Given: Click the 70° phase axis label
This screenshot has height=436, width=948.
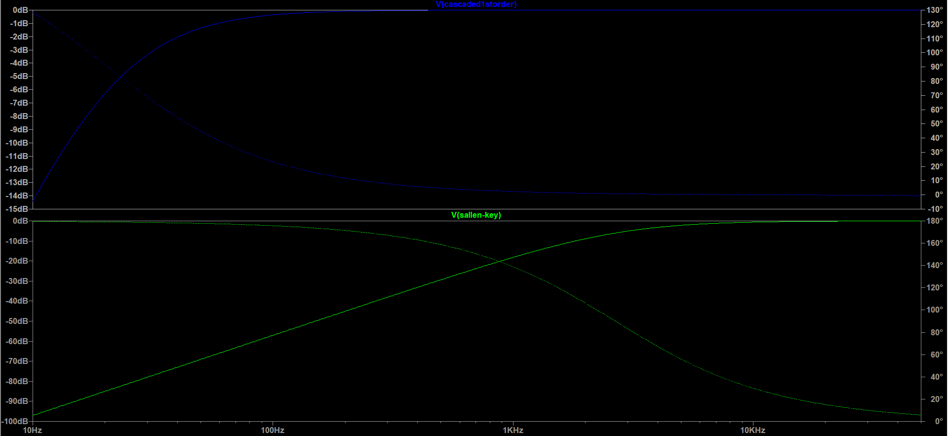Looking at the screenshot, I should [x=937, y=95].
